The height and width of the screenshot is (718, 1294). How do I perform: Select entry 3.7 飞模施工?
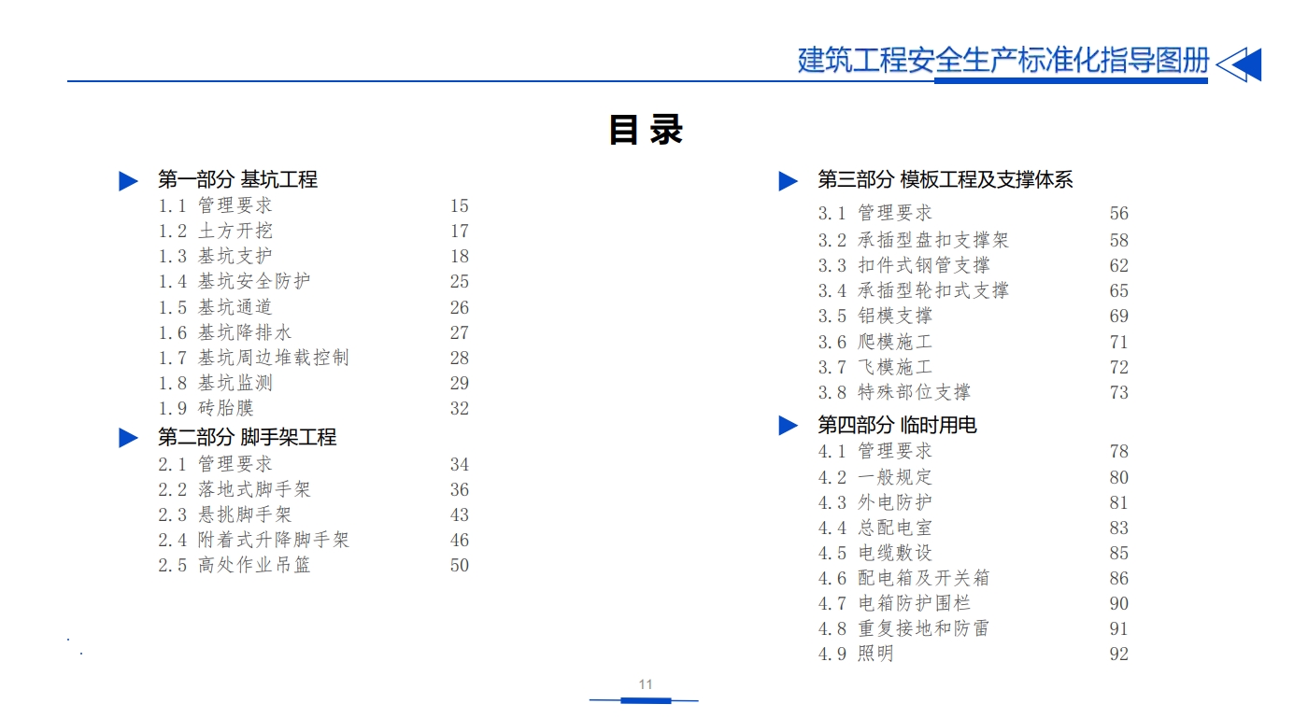pos(875,367)
